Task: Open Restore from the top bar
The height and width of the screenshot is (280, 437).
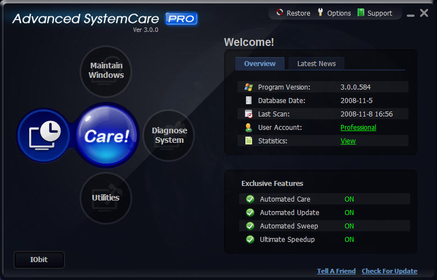Action: pos(298,13)
